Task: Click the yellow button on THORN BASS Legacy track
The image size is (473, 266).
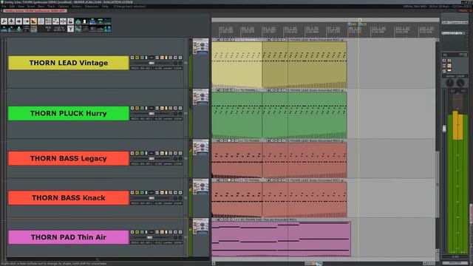Action: pyautogui.click(x=137, y=153)
